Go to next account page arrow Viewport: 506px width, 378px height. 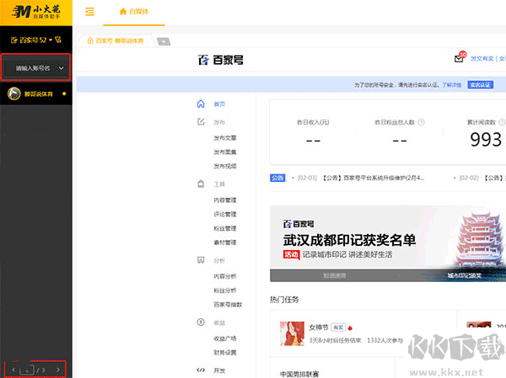58,370
